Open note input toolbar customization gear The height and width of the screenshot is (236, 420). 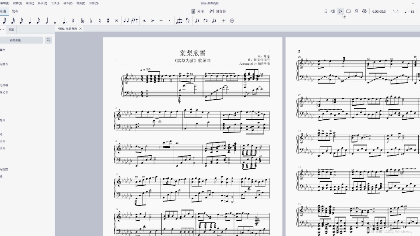coord(232,21)
